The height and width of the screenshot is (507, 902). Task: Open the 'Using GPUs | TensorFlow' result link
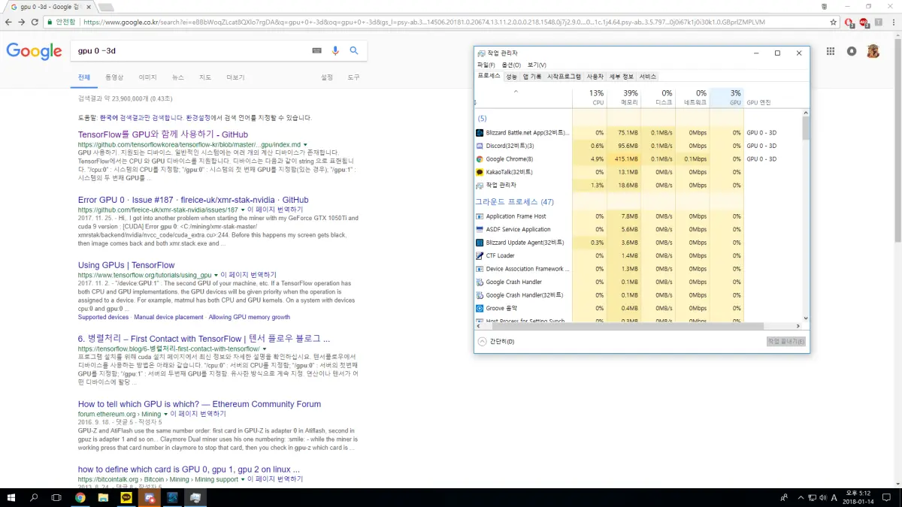point(126,265)
